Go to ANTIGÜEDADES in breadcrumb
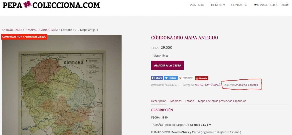This screenshot has height=135, width=292. (x=12, y=30)
